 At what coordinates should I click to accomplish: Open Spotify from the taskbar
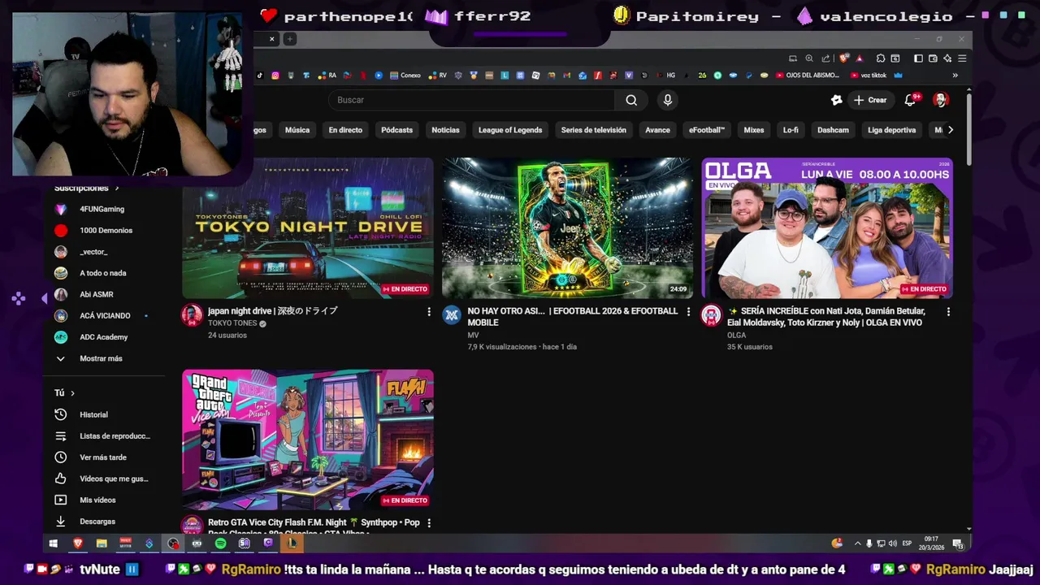point(220,544)
